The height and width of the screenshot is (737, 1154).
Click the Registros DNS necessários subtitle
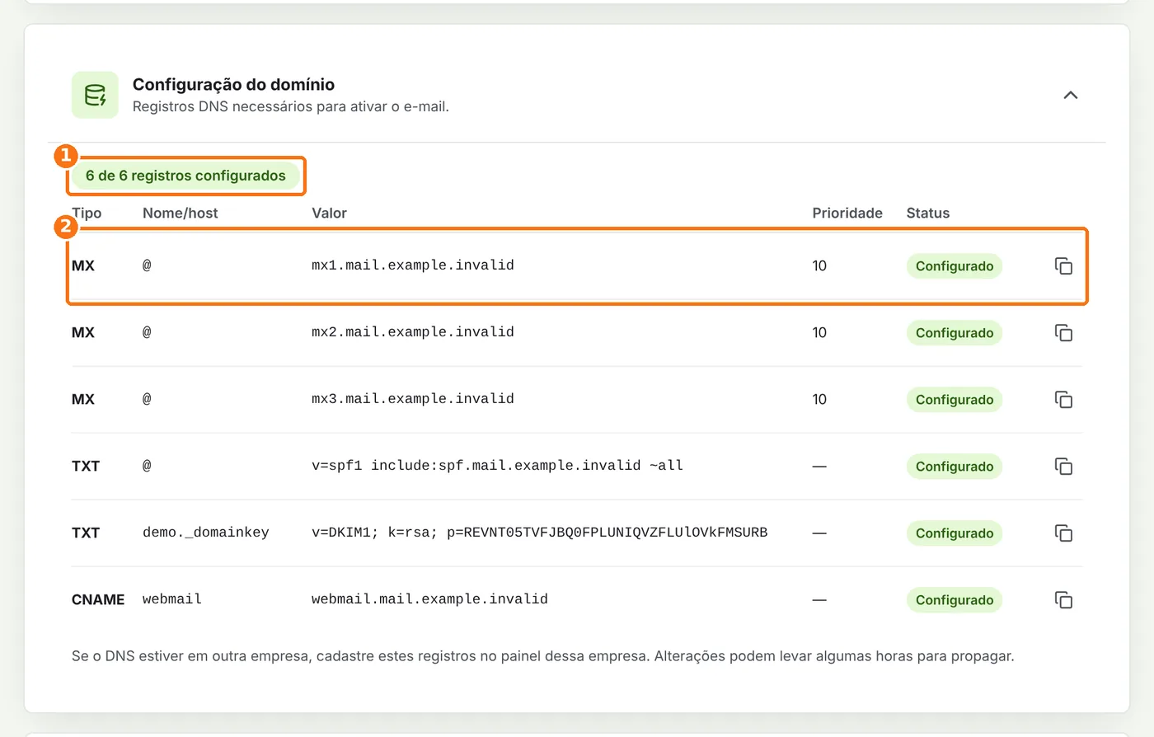(x=291, y=106)
